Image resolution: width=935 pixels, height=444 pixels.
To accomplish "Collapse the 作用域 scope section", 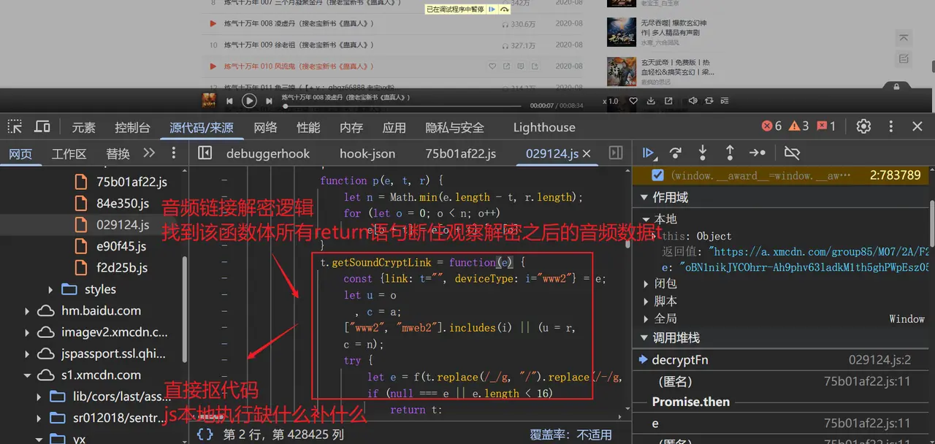I will 644,198.
